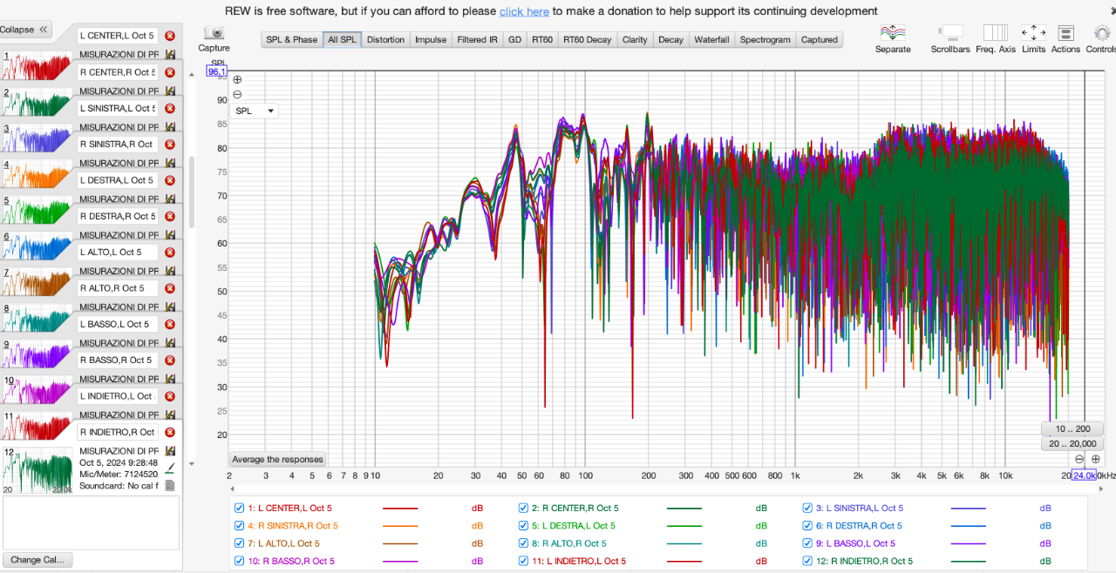Image resolution: width=1116 pixels, height=573 pixels.
Task: Remove the L CENTER measurement with its red X
Action: [170, 36]
